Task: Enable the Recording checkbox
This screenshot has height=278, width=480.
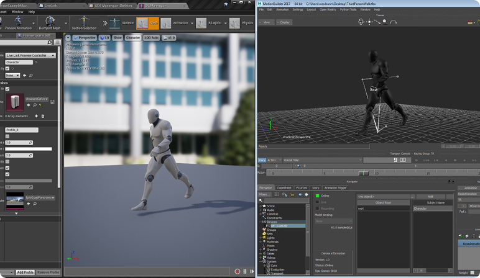Action: click(x=317, y=208)
